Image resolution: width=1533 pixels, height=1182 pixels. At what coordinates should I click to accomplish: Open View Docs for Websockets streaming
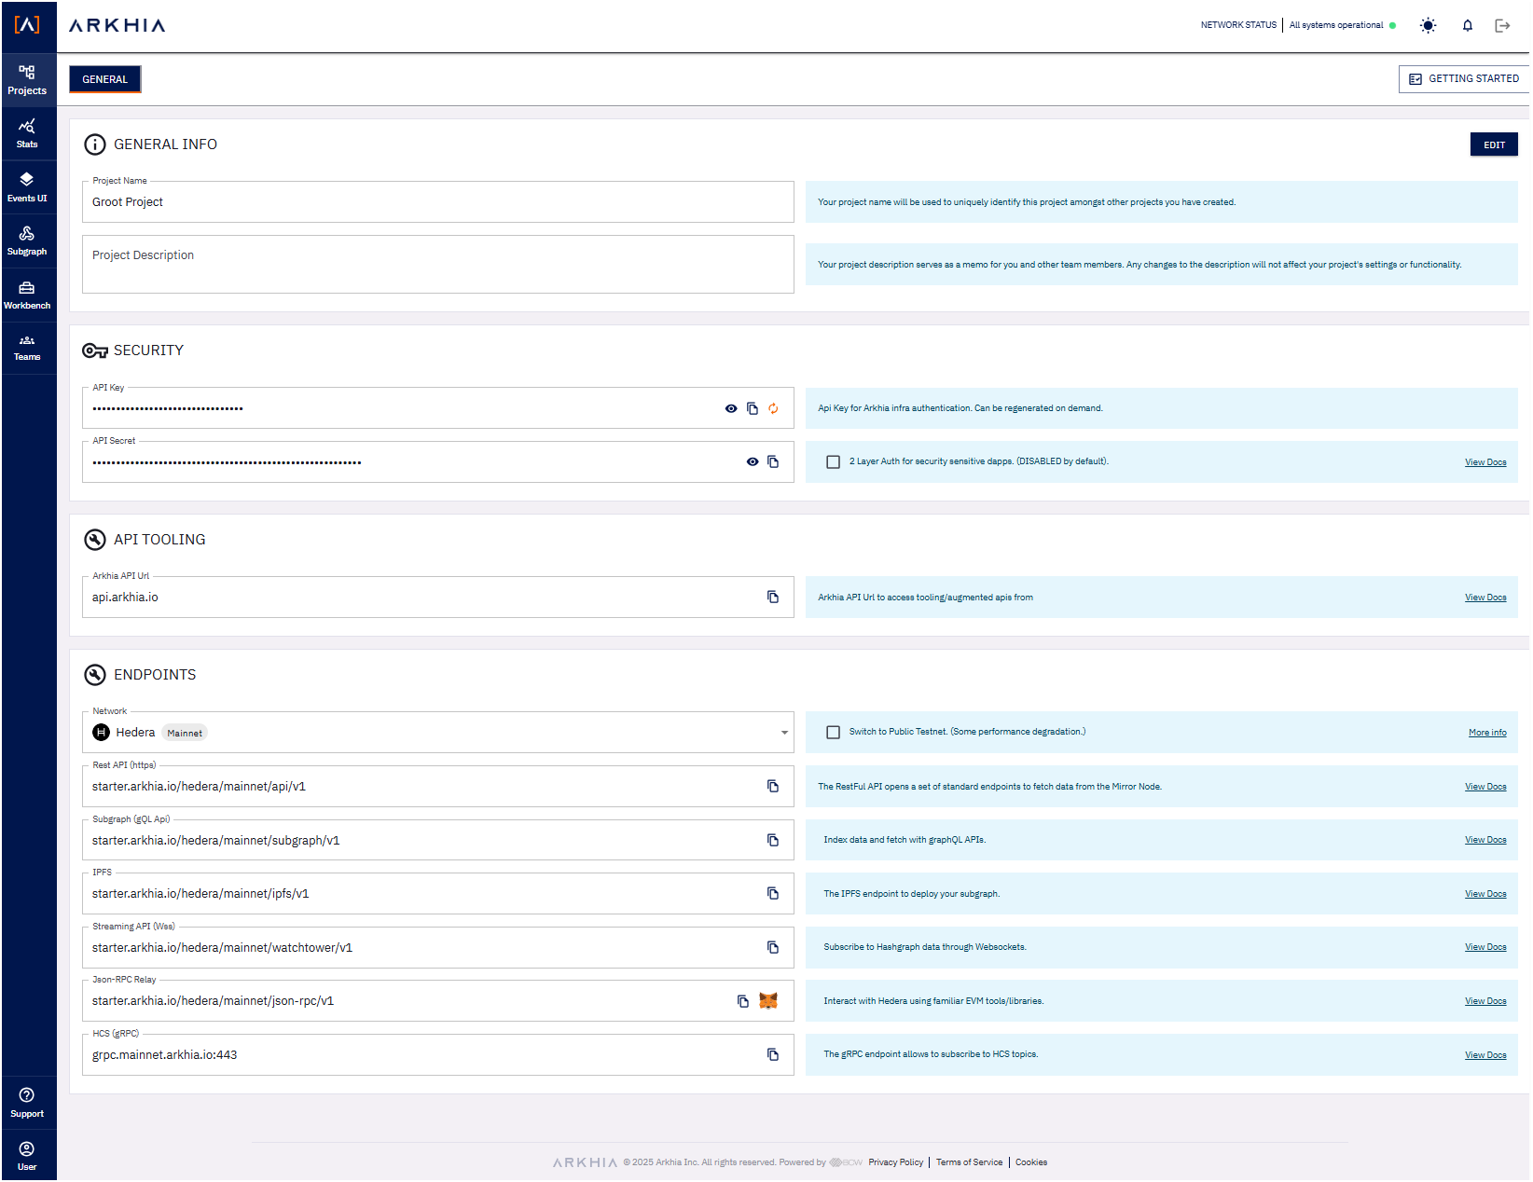(x=1485, y=947)
